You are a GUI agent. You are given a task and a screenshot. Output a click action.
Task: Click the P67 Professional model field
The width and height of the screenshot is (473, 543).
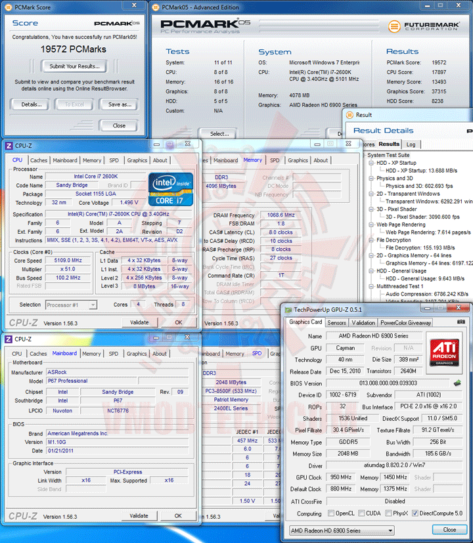[91, 381]
